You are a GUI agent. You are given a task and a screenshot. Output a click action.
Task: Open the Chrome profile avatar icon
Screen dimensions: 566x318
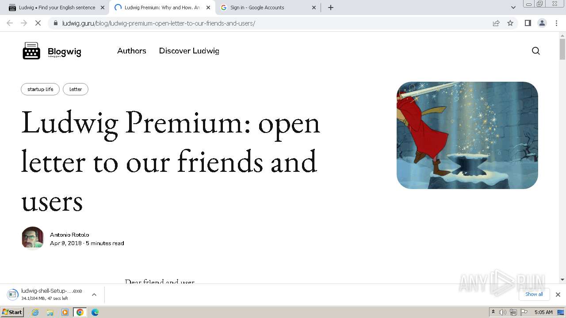pos(542,23)
